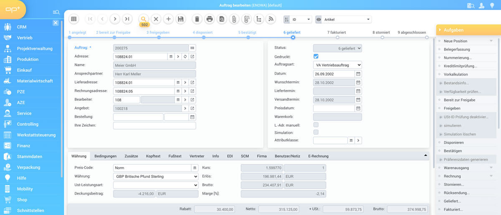The height and width of the screenshot is (215, 501).
Task: Click the trash delete icon in toolbar
Action: (x=197, y=19)
